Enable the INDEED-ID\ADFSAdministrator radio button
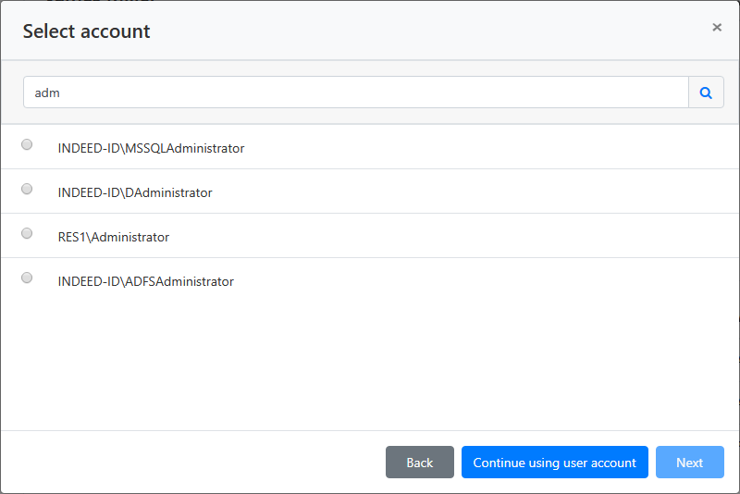 coord(27,278)
